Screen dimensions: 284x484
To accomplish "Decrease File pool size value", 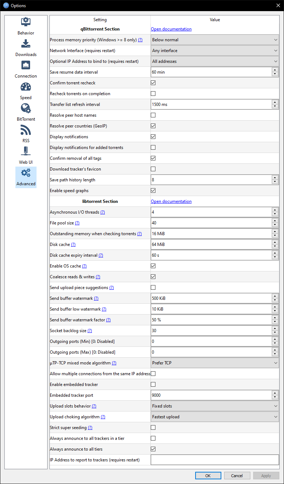I will click(x=275, y=225).
